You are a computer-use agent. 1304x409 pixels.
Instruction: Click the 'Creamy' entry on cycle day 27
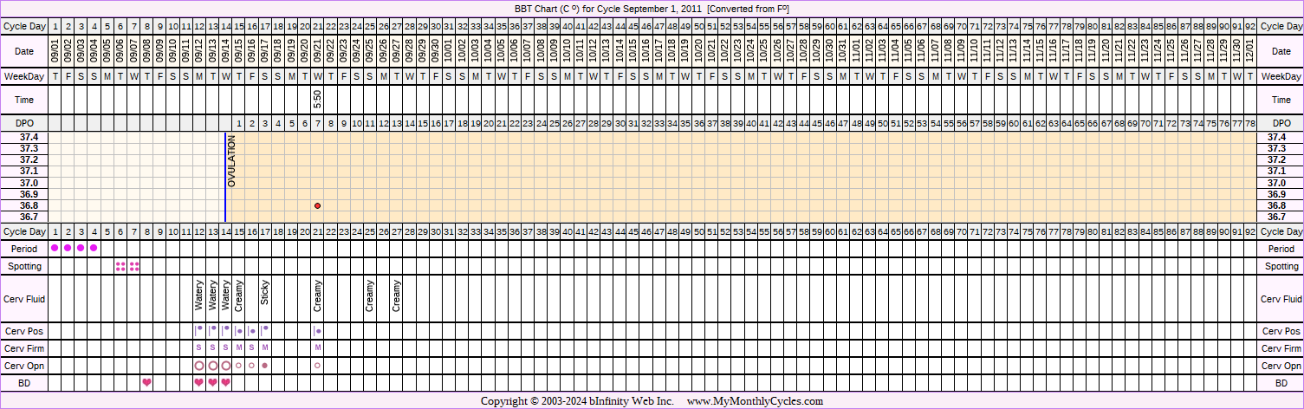tap(397, 295)
